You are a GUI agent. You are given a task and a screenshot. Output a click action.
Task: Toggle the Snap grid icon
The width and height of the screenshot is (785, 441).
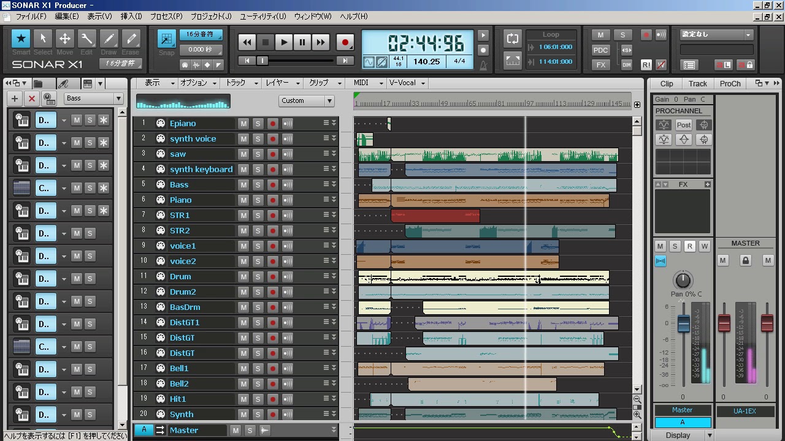coord(166,39)
